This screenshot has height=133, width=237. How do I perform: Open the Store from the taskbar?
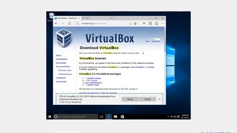click(x=122, y=117)
